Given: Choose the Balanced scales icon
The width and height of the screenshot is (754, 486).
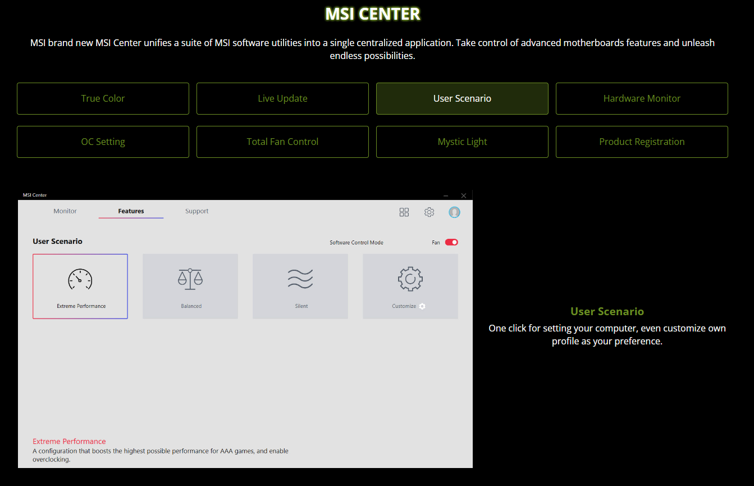Looking at the screenshot, I should [x=190, y=279].
